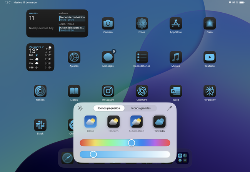Tap the battery indicator in status bar
Viewport: 250px width, 172px height.
(242, 2)
